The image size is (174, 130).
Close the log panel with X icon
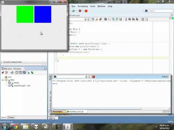click(x=50, y=77)
